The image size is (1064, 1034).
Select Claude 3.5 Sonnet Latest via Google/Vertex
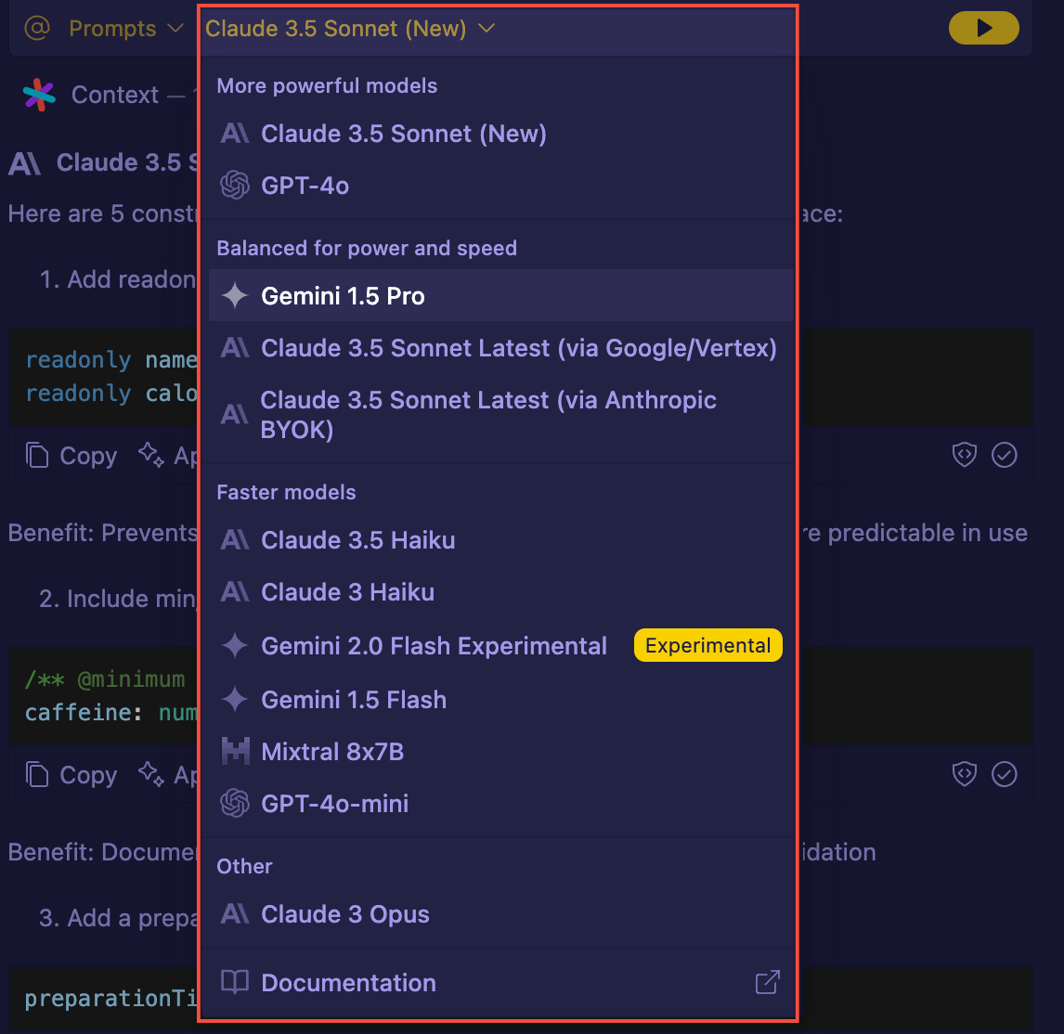click(x=500, y=348)
